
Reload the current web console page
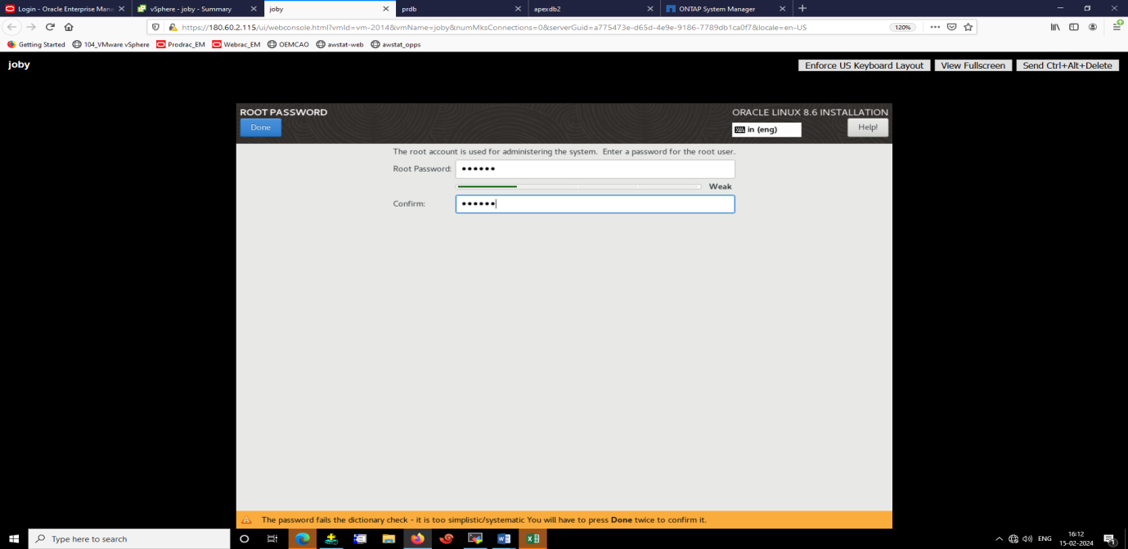click(50, 27)
